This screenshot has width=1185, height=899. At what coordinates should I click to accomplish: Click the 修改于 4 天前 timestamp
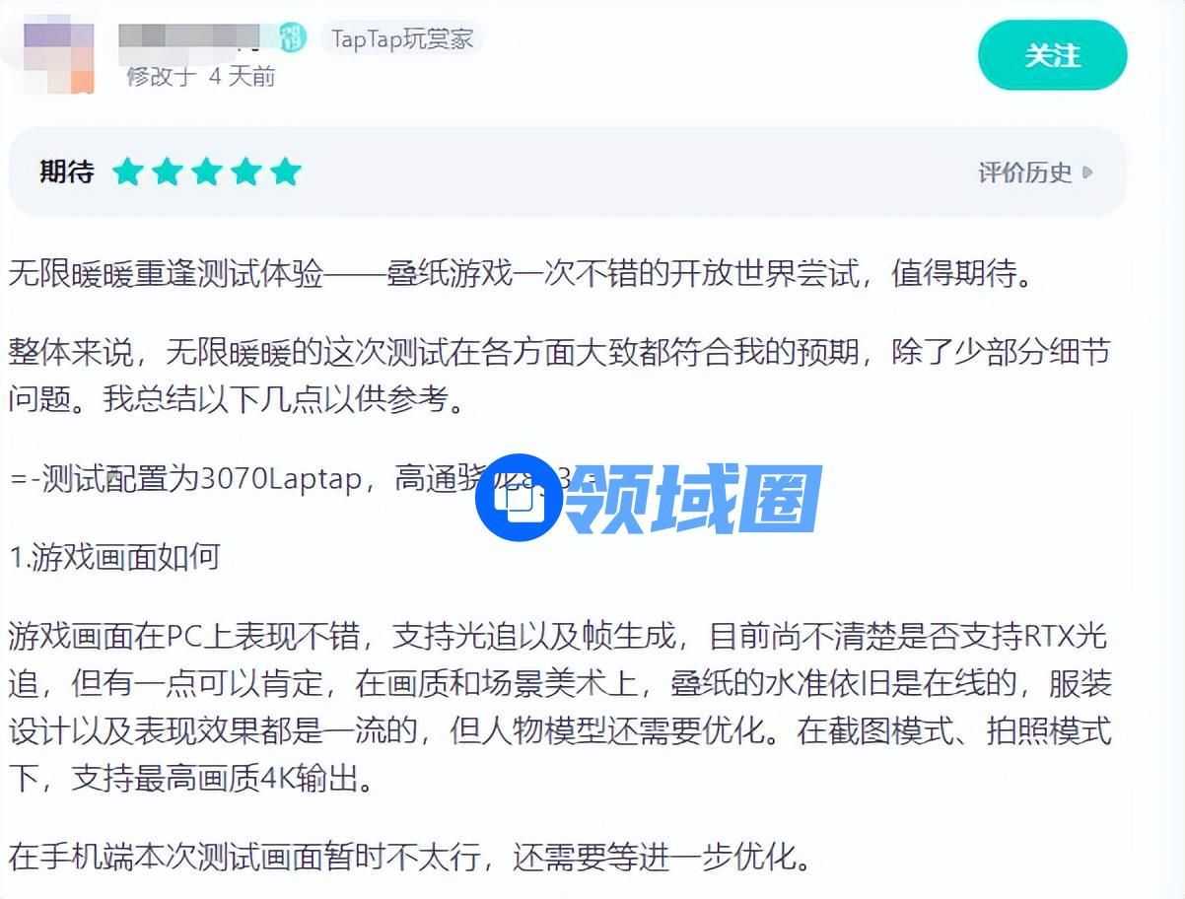click(x=201, y=76)
